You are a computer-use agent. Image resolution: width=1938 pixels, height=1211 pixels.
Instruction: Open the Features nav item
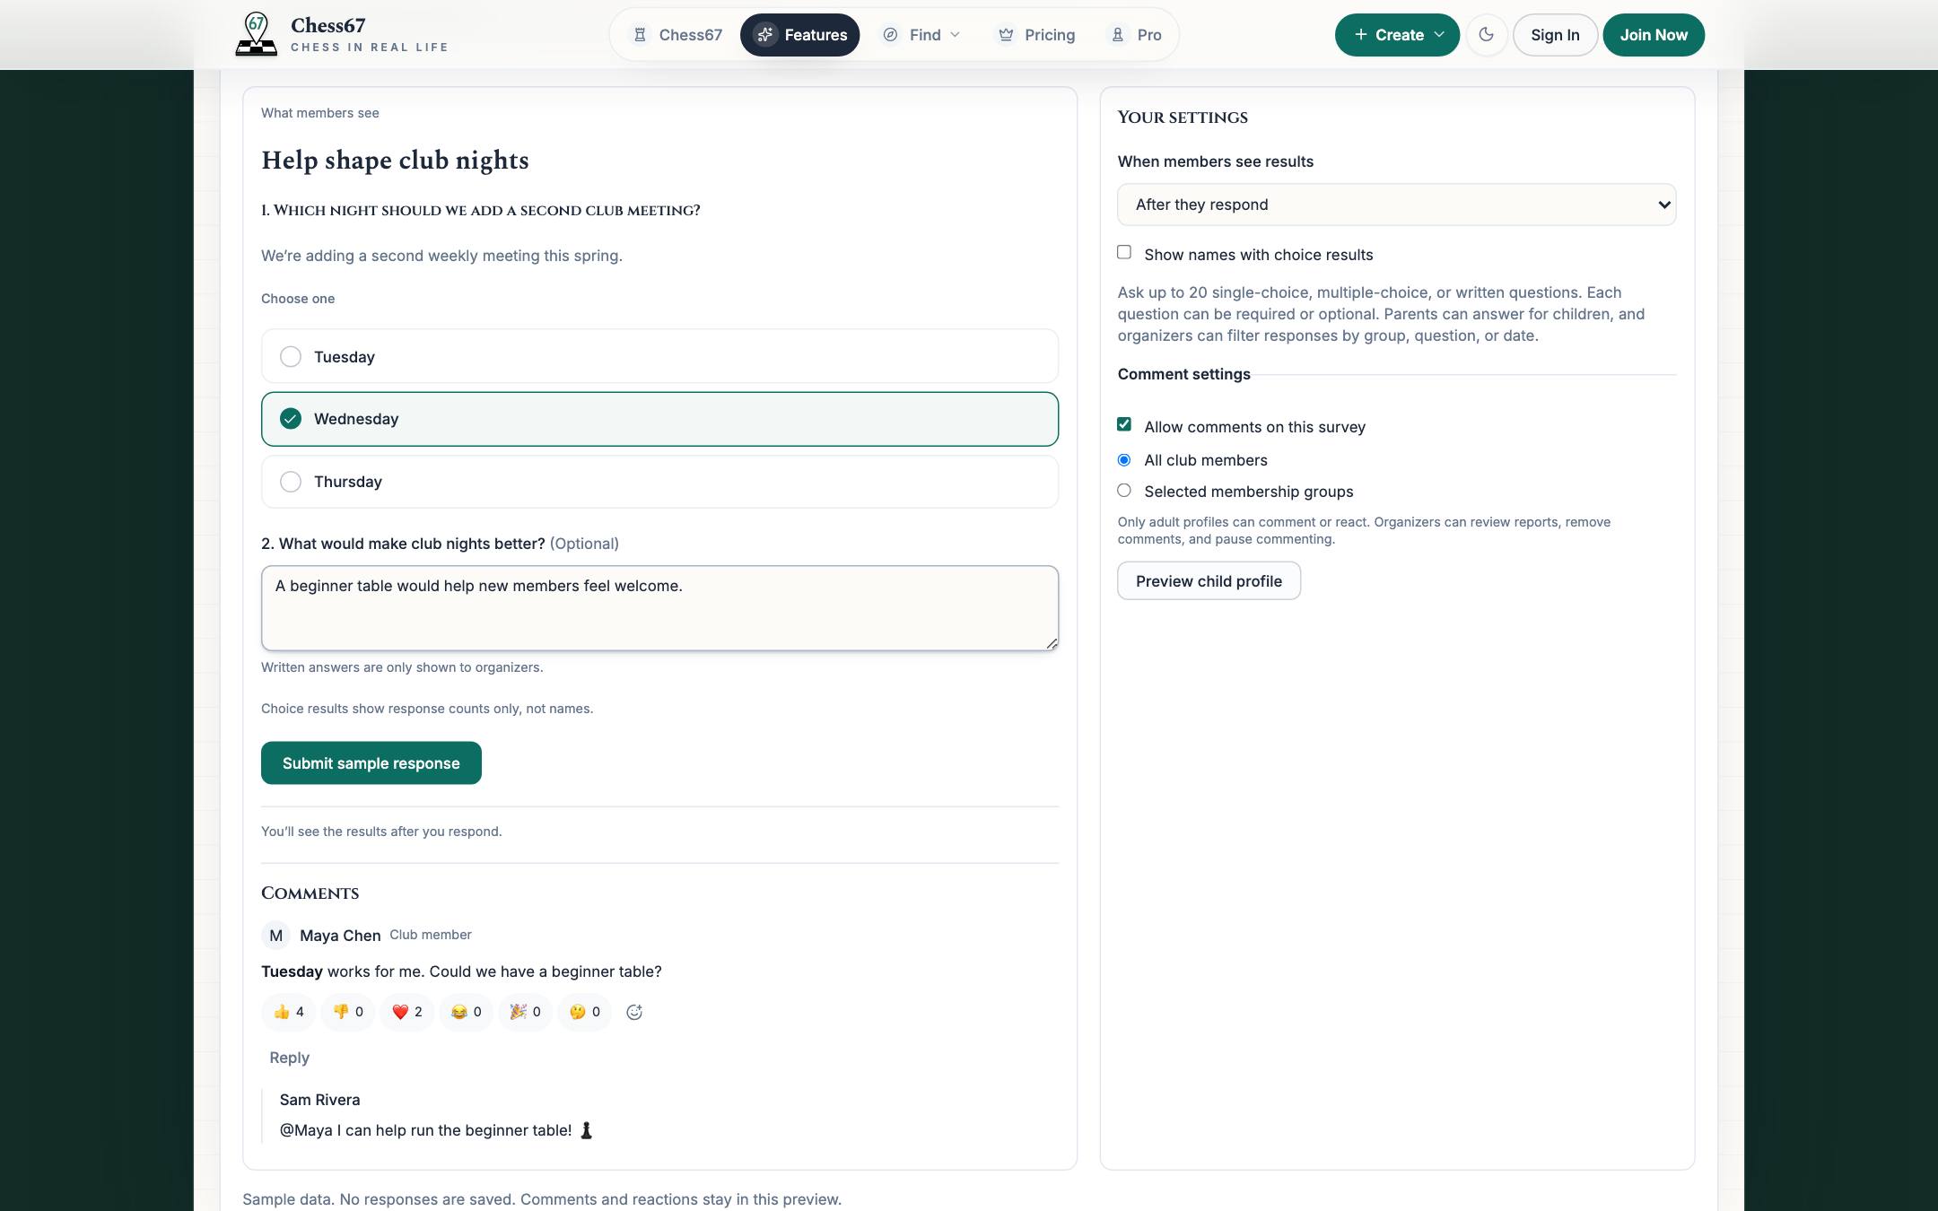point(800,35)
